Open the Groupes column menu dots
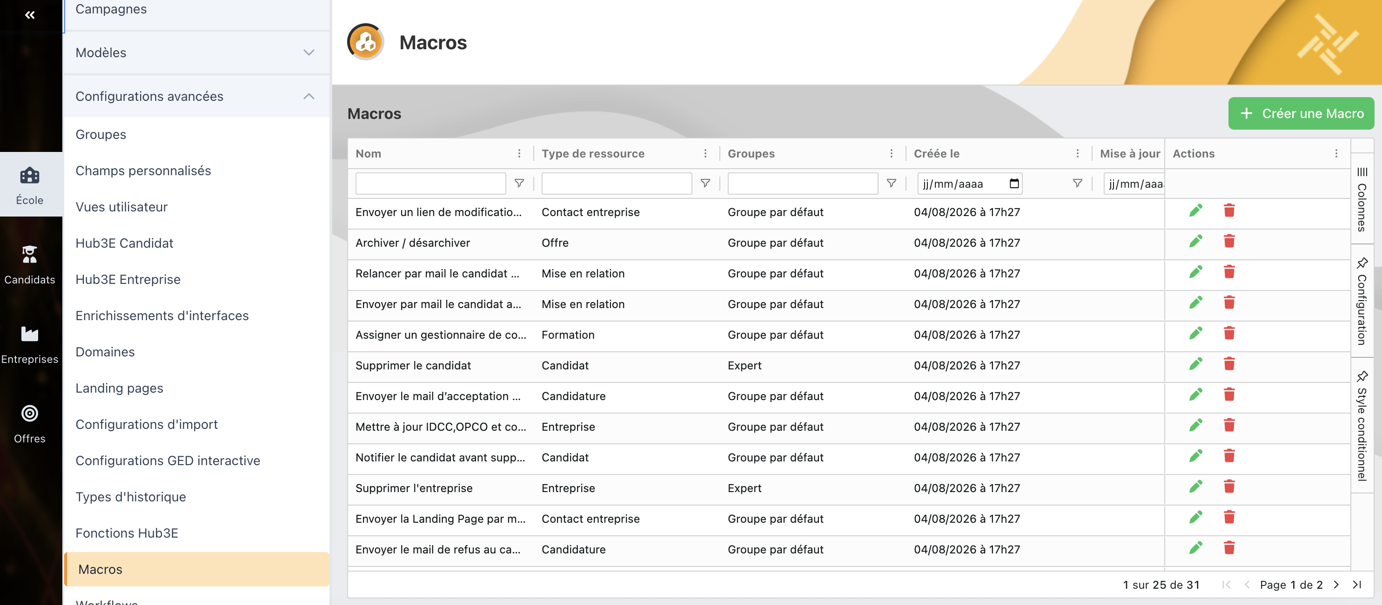 click(x=891, y=154)
